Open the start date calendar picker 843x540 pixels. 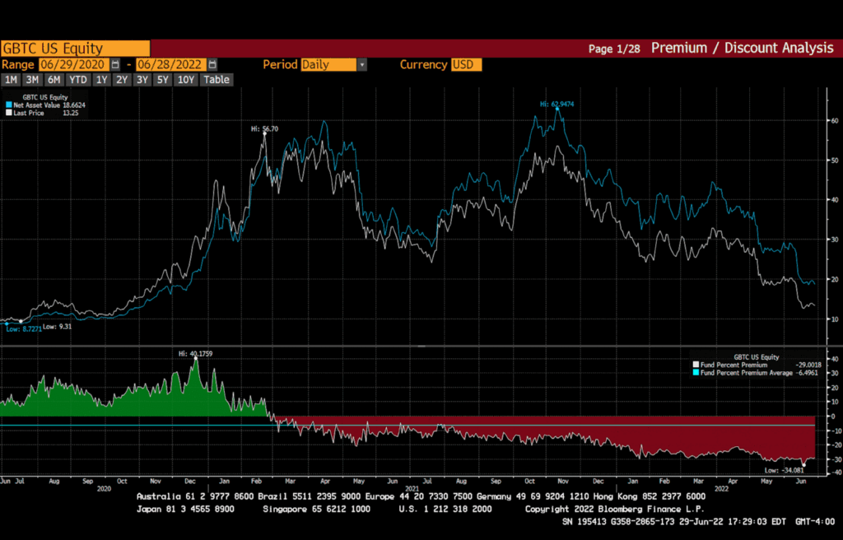pyautogui.click(x=115, y=64)
